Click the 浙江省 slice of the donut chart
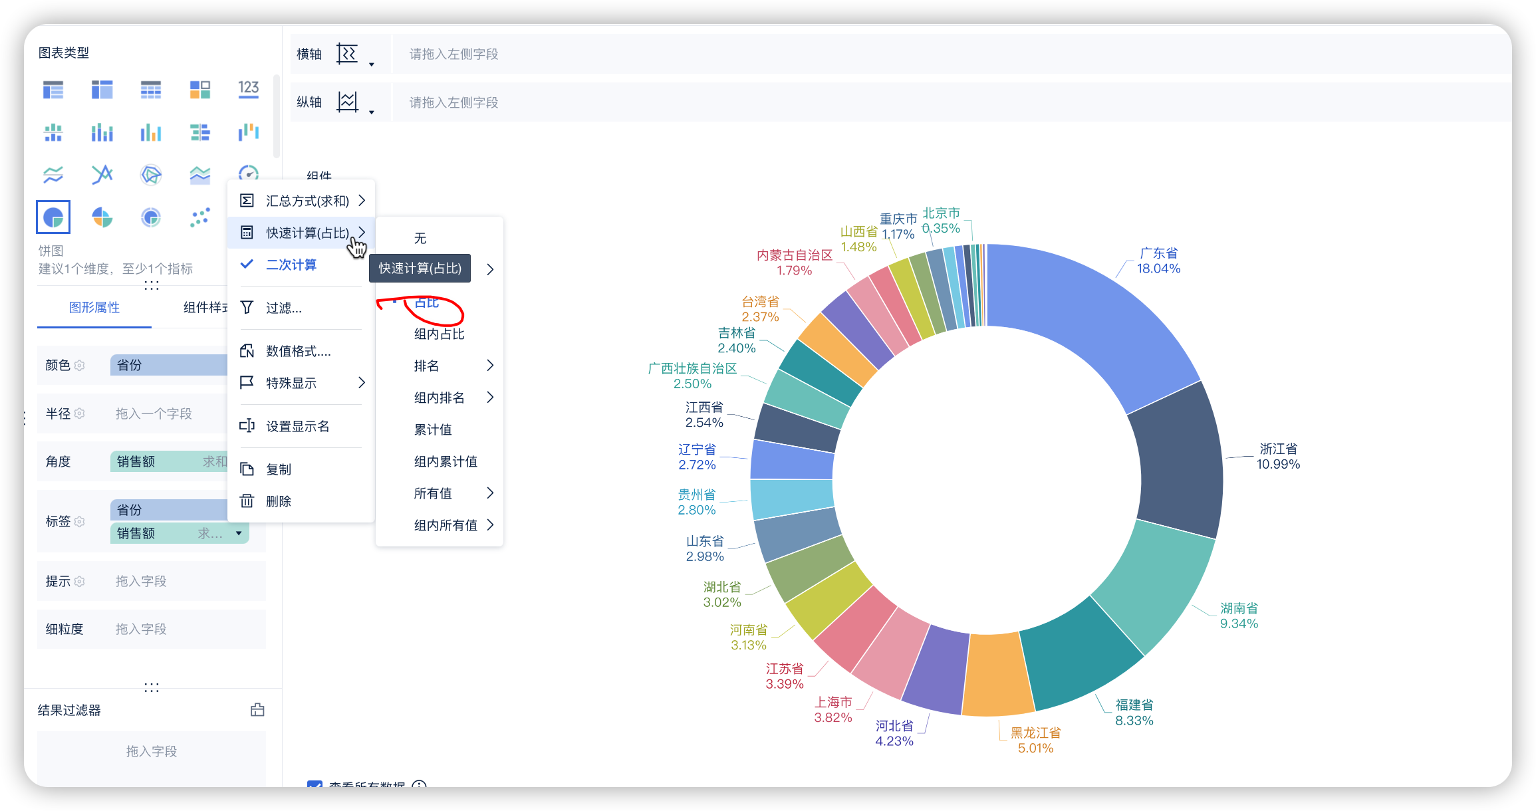This screenshot has width=1536, height=811. [x=1177, y=462]
